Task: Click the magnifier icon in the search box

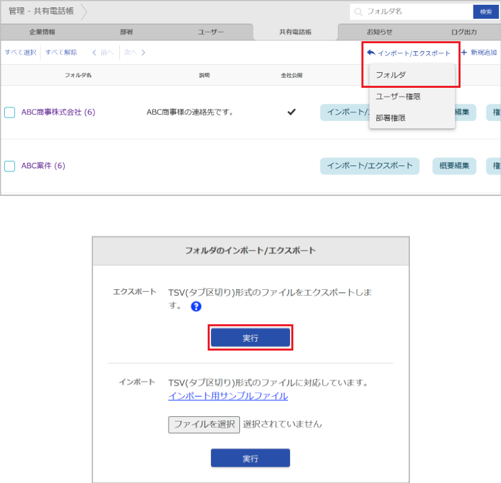Action: tap(359, 11)
